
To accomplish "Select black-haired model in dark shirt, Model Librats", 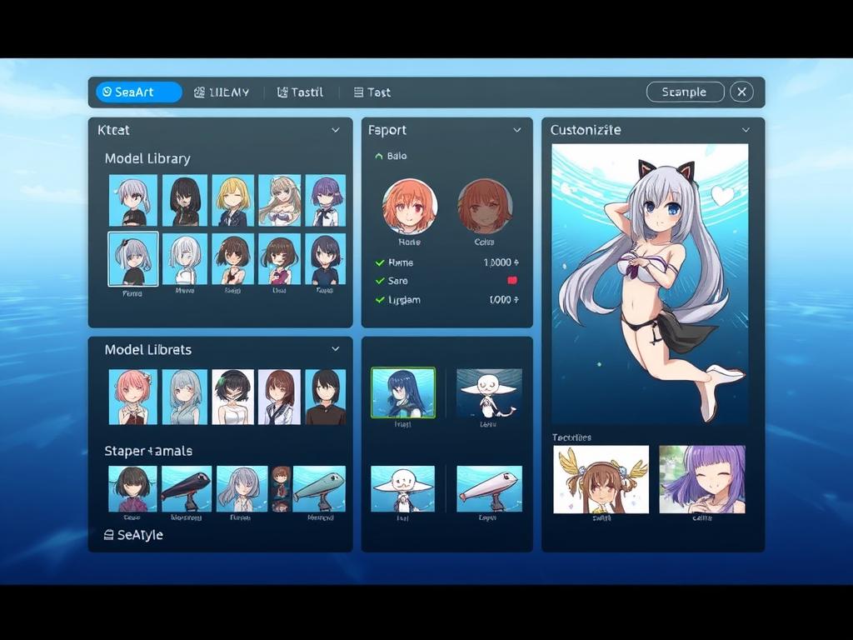I will pos(326,397).
